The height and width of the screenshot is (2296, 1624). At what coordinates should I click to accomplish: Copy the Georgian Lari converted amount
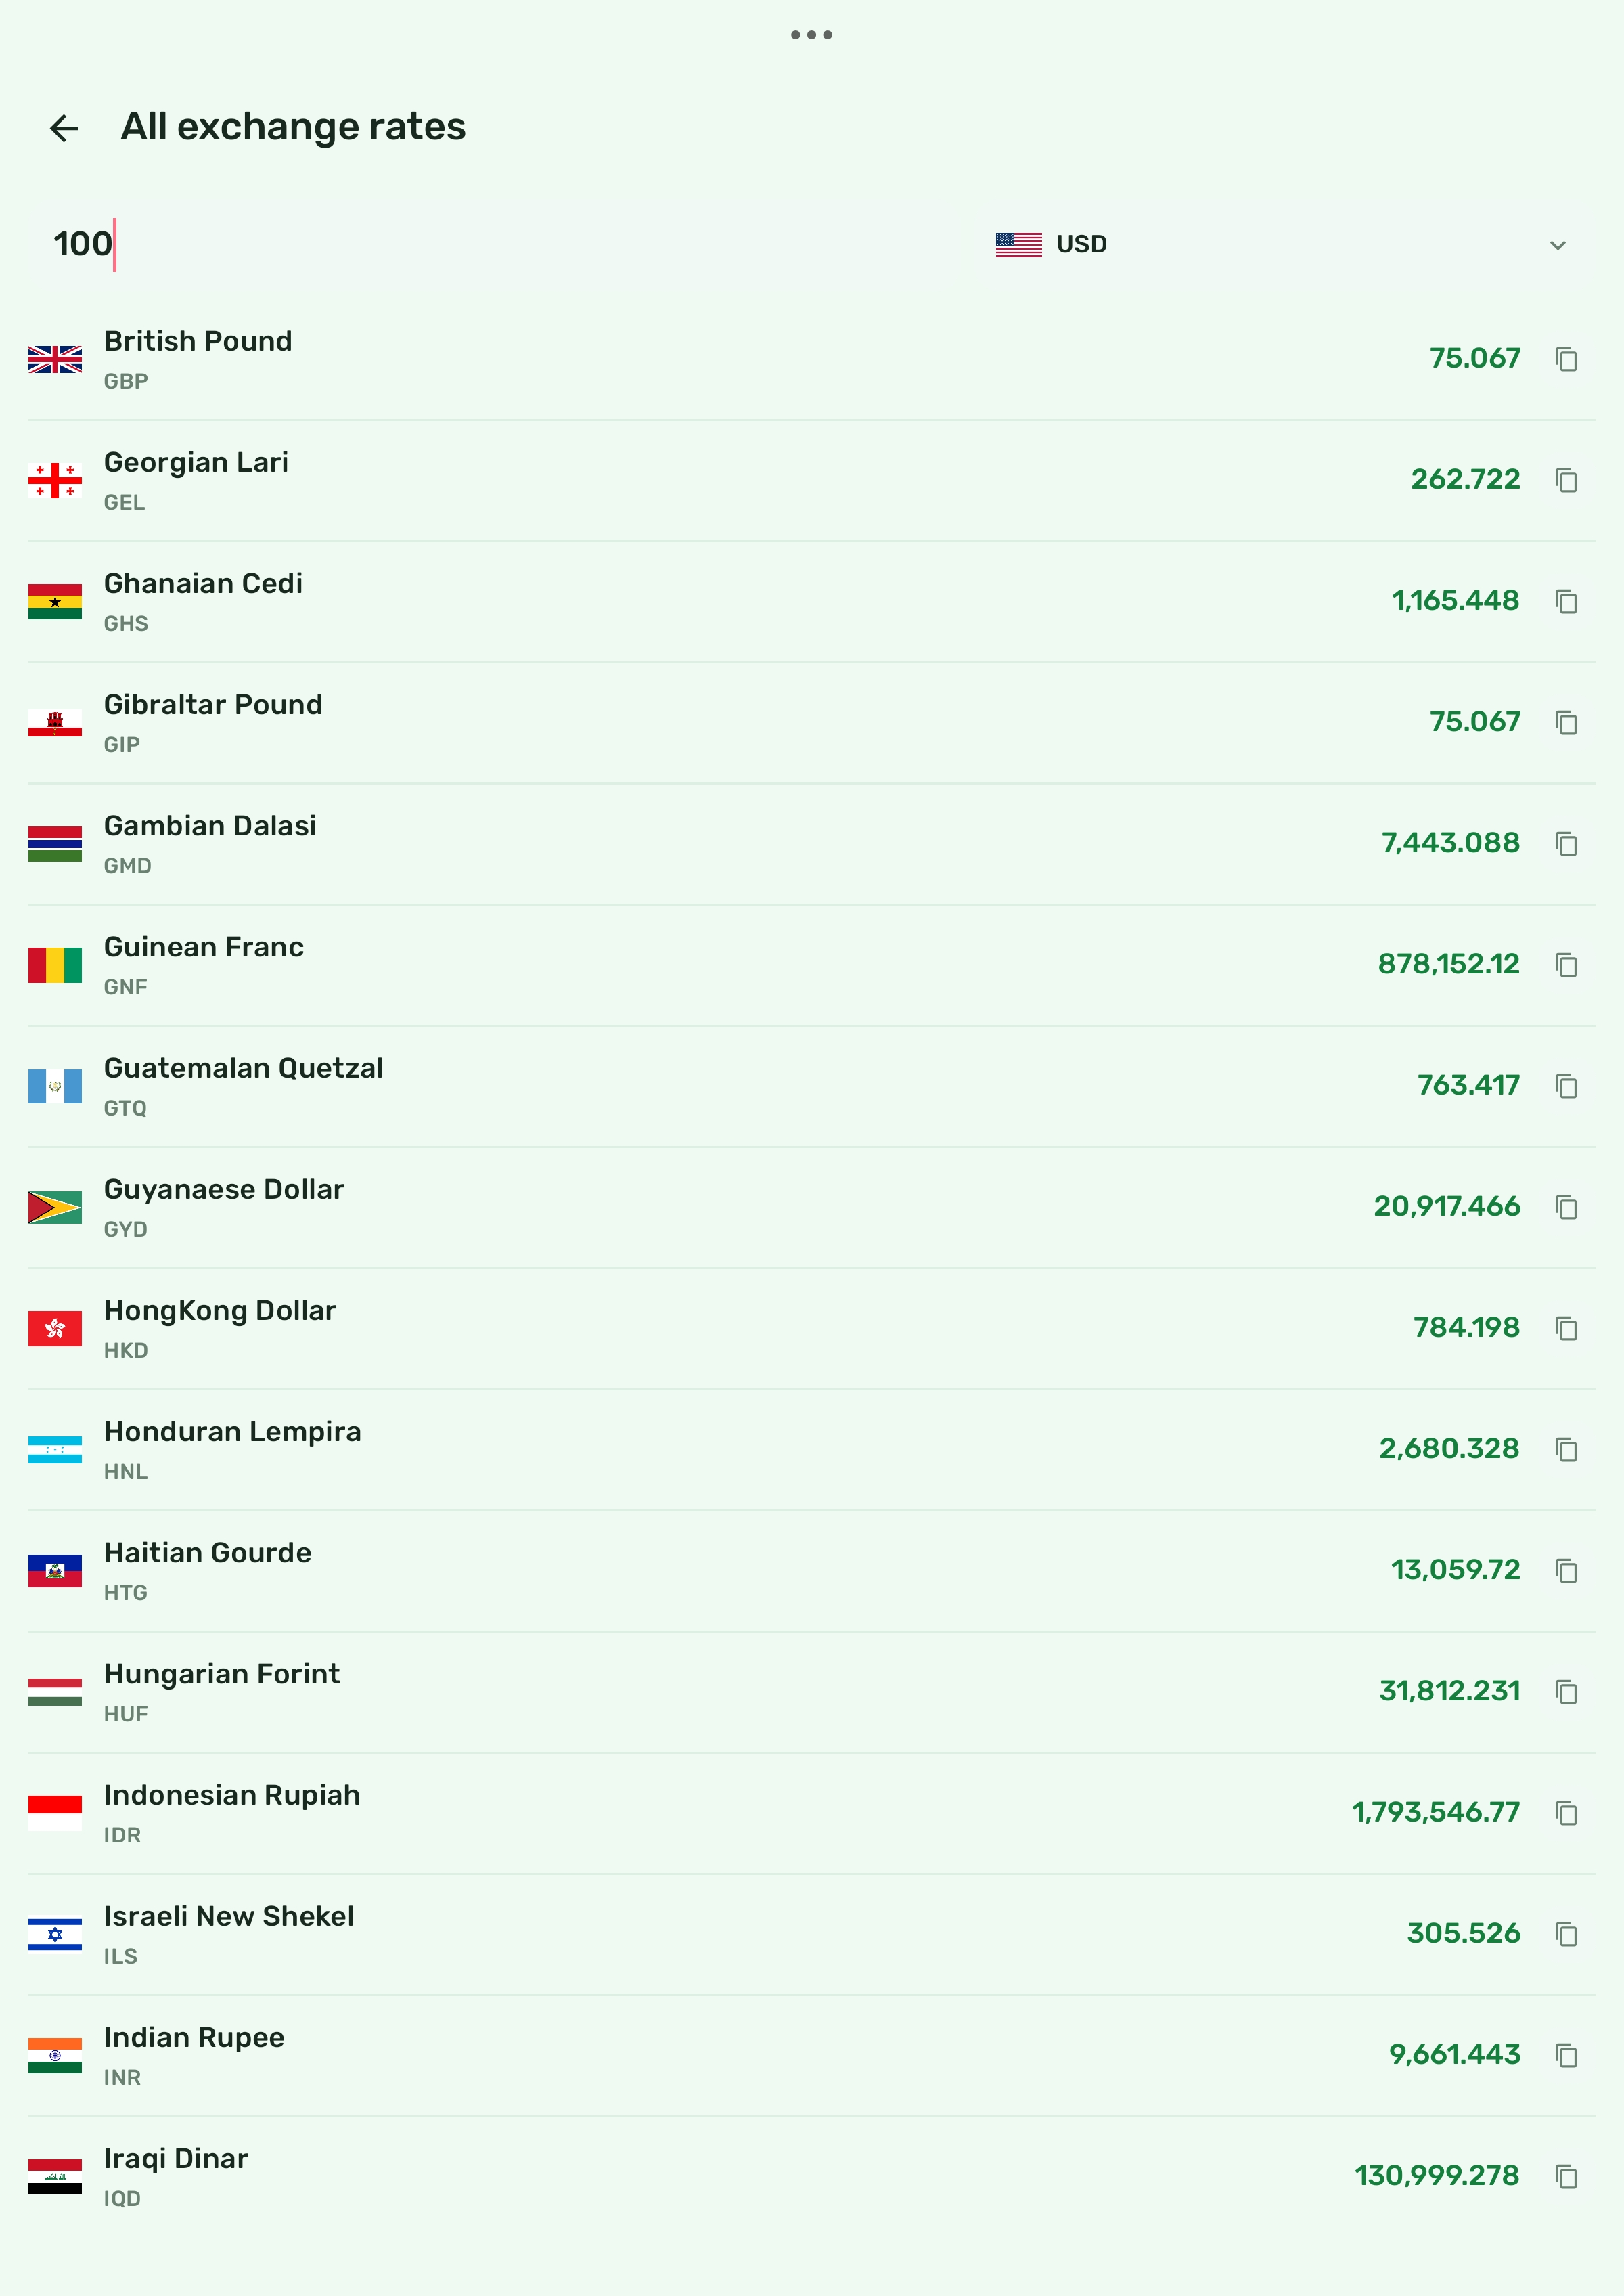click(x=1566, y=480)
